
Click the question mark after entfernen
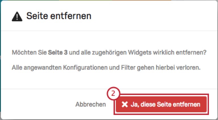coord(205,53)
